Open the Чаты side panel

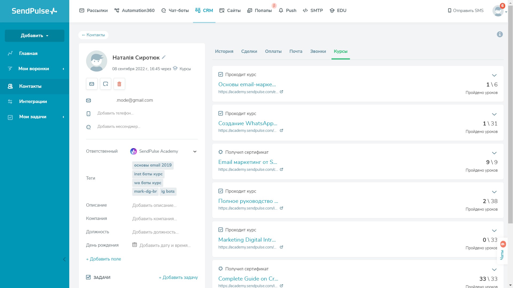click(x=502, y=251)
